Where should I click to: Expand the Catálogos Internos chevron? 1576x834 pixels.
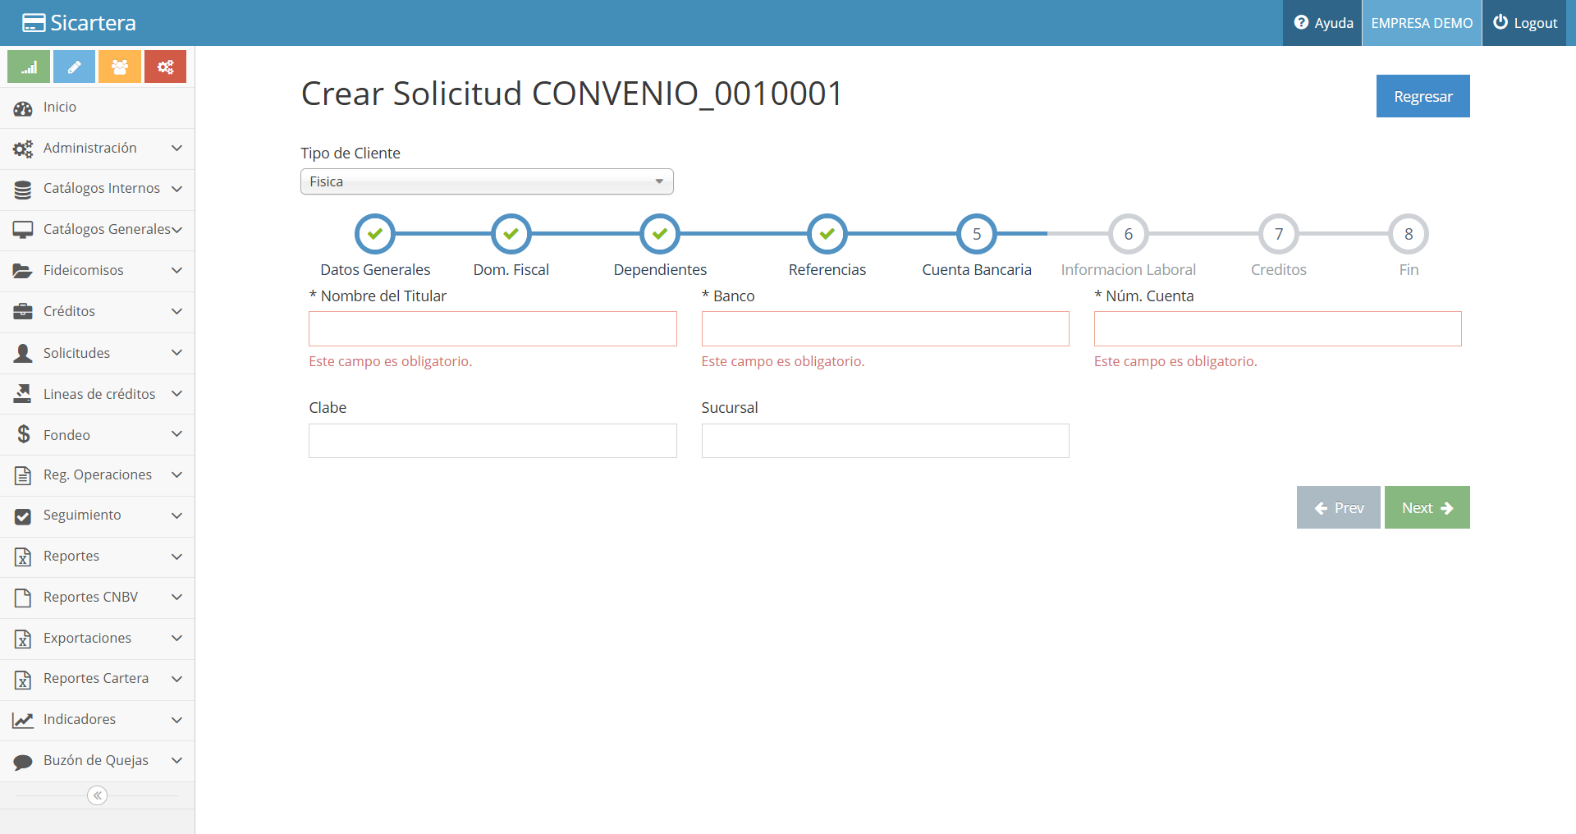coord(176,189)
